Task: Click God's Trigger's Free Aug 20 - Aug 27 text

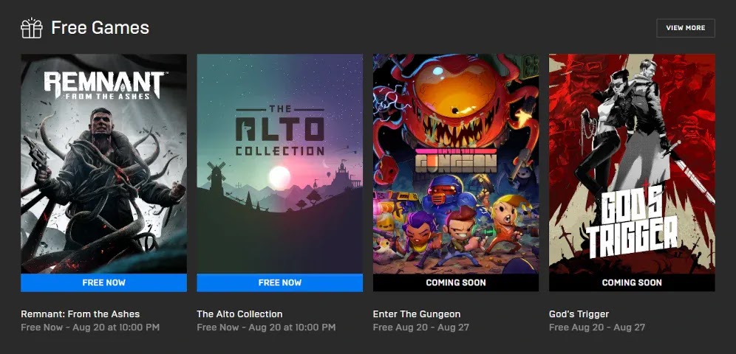Action: coord(597,327)
